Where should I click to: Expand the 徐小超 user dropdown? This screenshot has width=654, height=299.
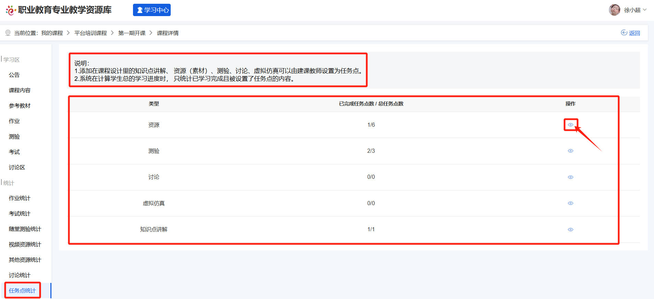tap(635, 10)
